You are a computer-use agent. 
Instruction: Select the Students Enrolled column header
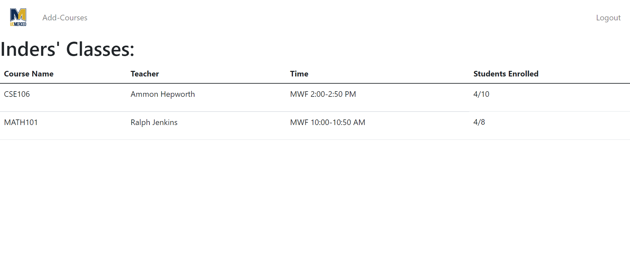tap(506, 74)
